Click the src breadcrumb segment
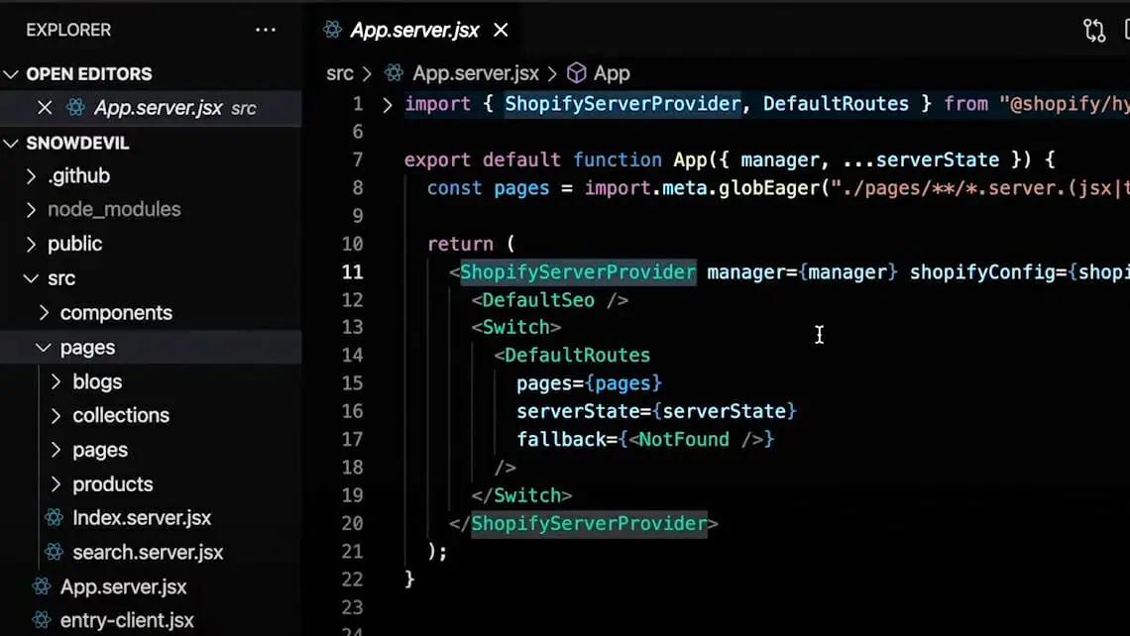This screenshot has height=636, width=1130. tap(340, 73)
